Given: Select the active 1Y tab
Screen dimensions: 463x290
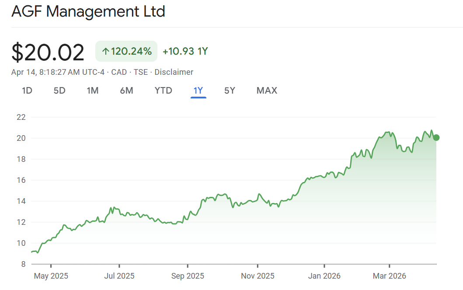Looking at the screenshot, I should coord(198,91).
